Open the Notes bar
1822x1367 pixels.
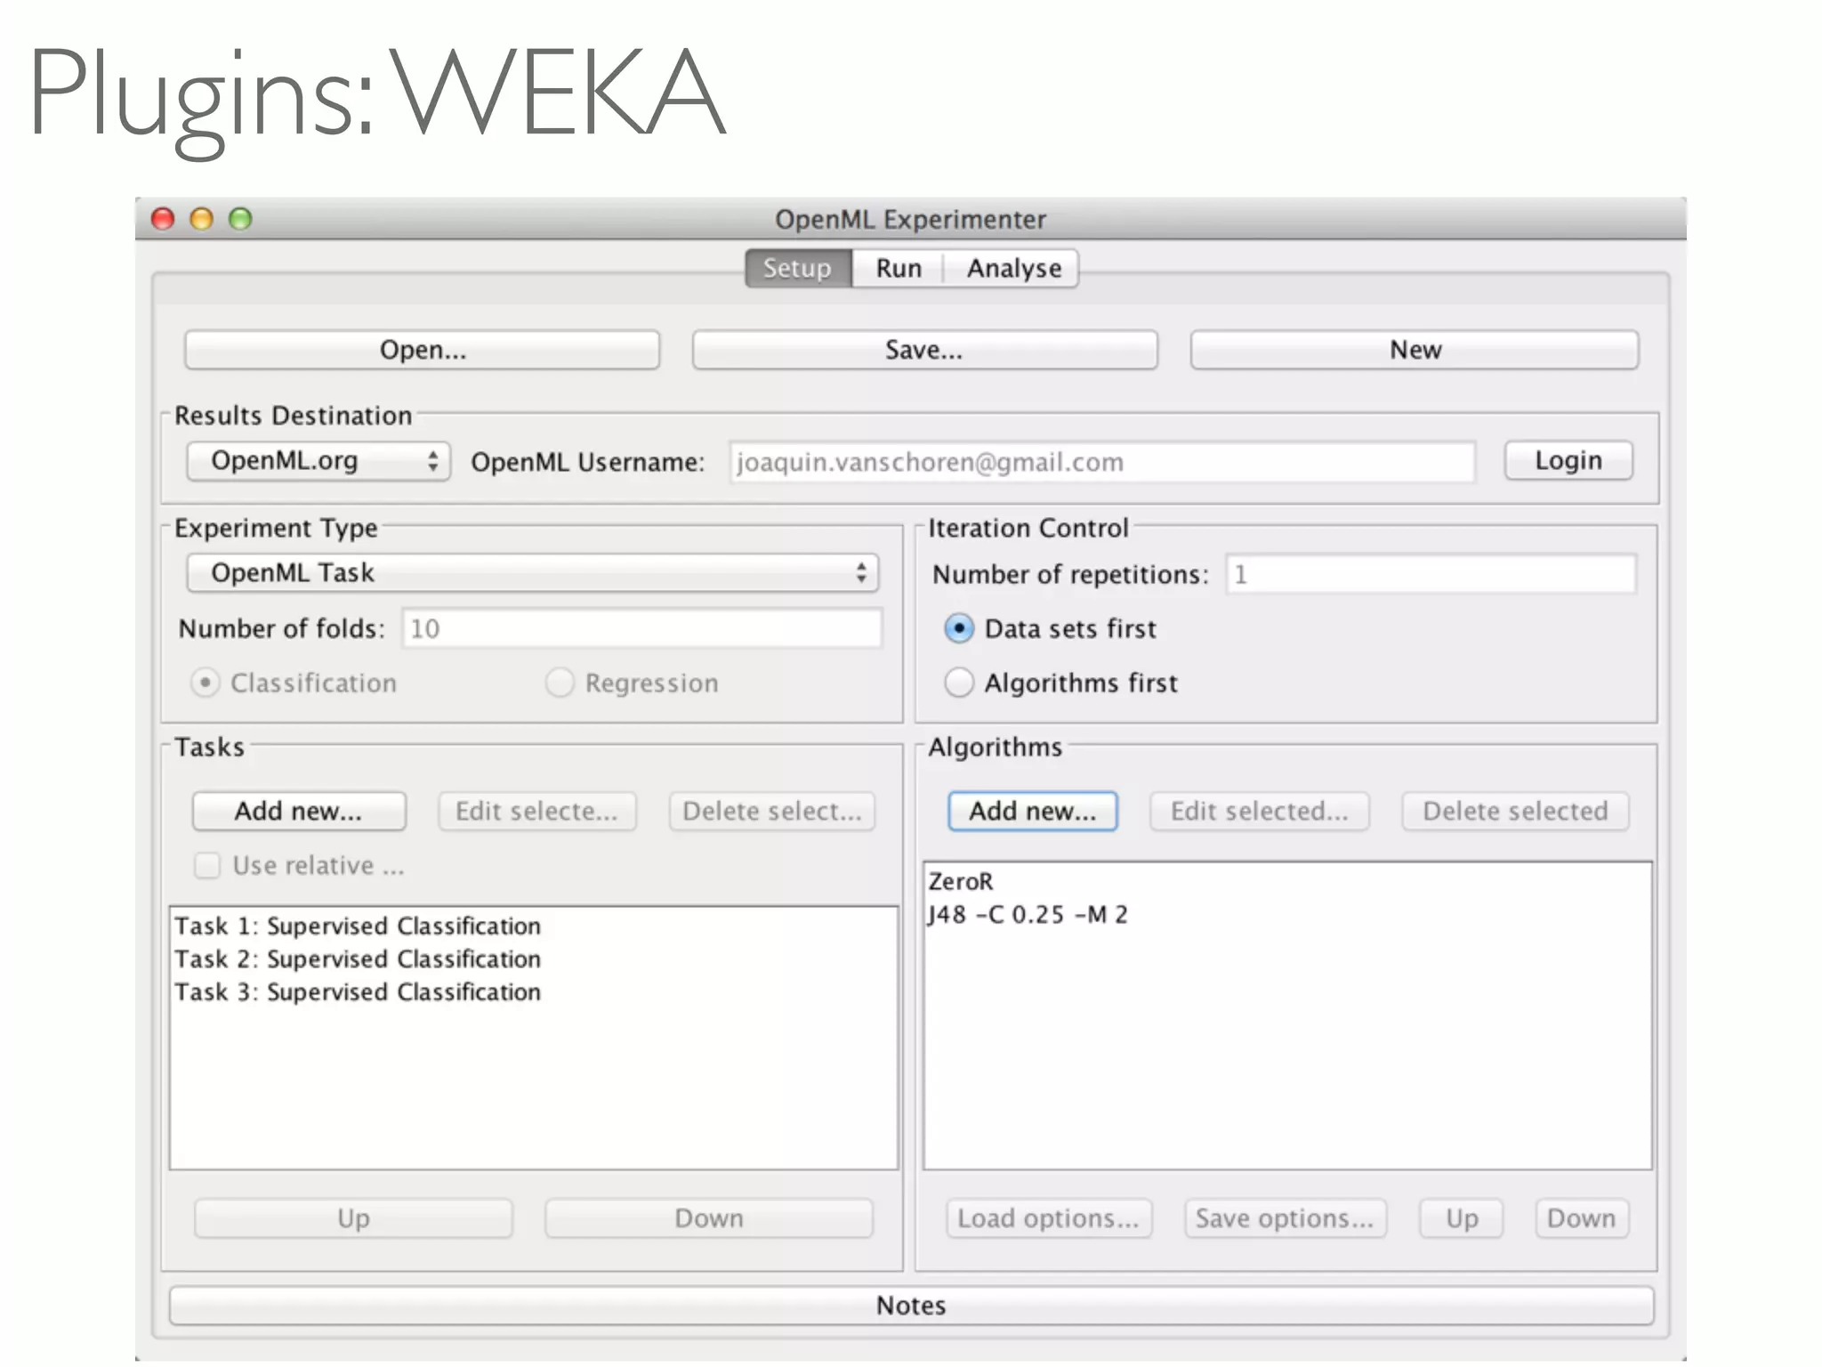(911, 1305)
